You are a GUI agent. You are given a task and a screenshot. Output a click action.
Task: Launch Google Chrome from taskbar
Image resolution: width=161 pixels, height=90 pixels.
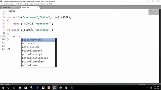click(60, 88)
